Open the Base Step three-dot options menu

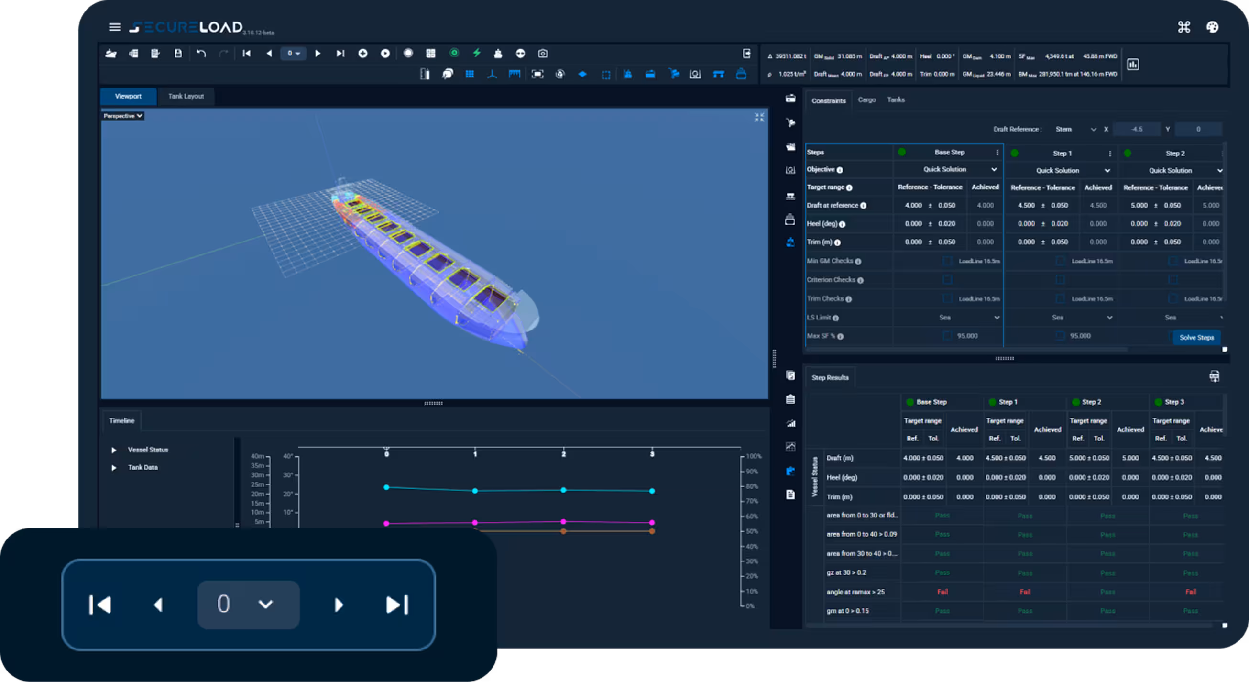pyautogui.click(x=997, y=152)
